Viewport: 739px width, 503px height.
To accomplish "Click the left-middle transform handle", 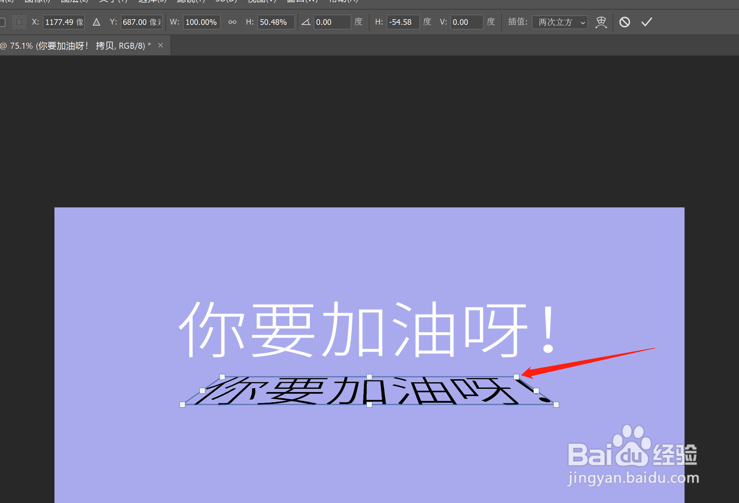I will (x=202, y=391).
